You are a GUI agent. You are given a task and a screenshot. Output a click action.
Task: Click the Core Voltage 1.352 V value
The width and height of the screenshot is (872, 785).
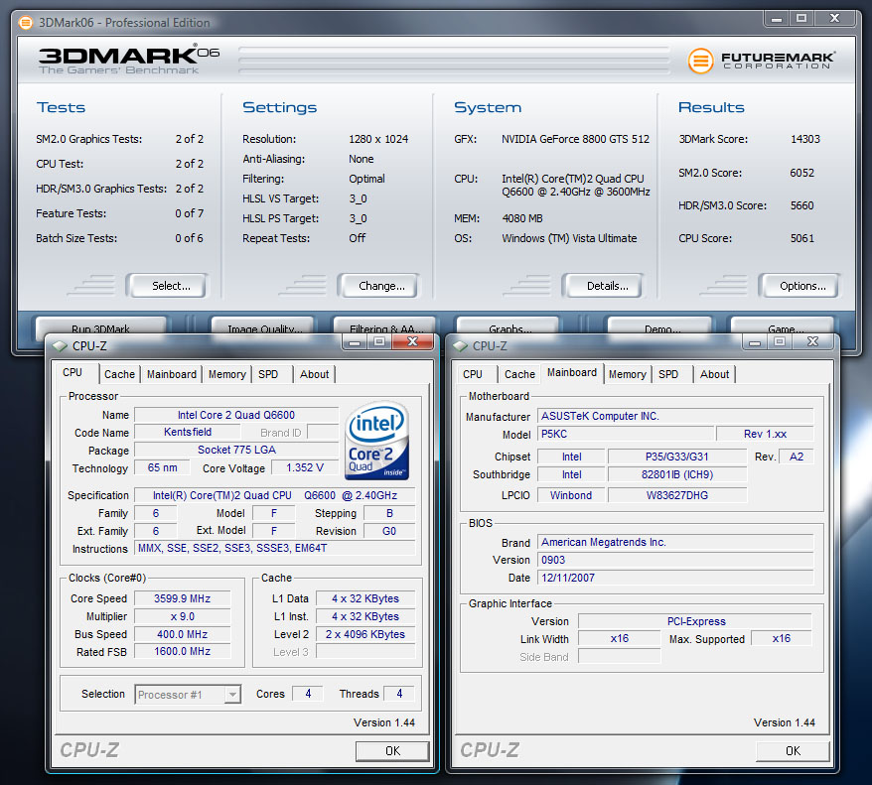point(305,467)
